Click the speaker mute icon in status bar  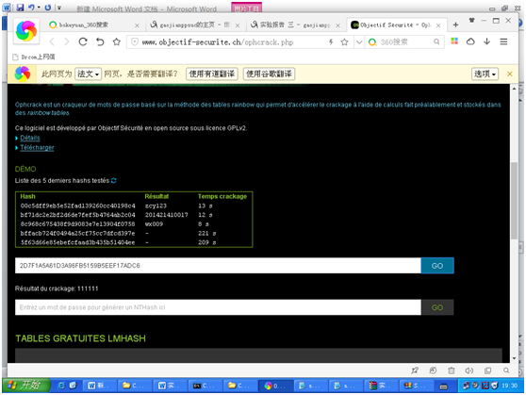click(469, 370)
